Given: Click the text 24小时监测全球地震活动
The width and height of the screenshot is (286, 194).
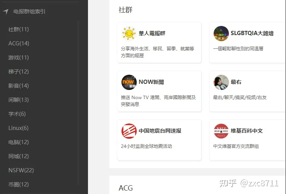Looking at the screenshot, I should coord(147,146).
